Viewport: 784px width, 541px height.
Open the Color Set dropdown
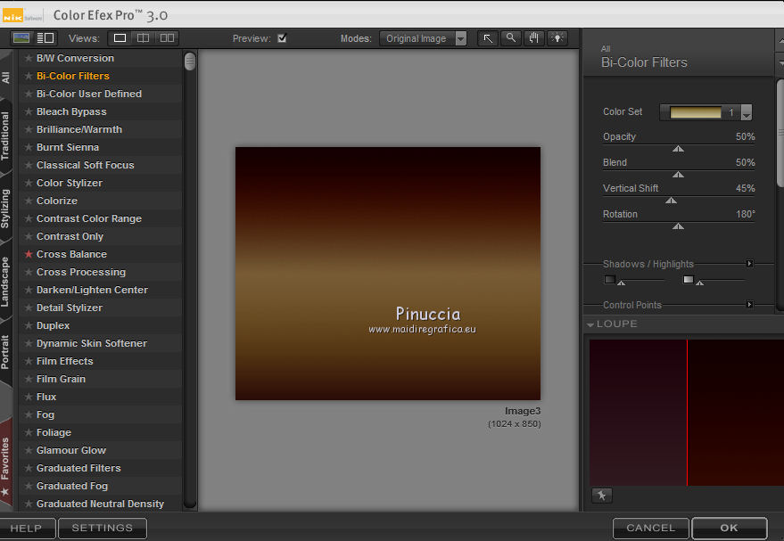coord(746,112)
